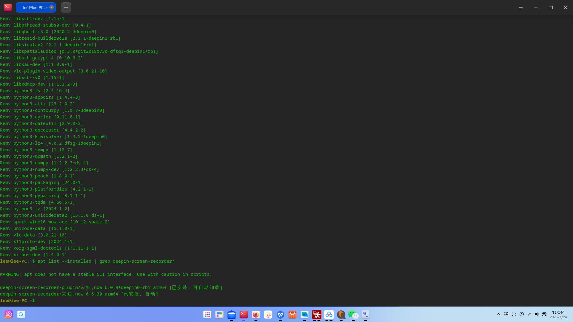Open the dark red wine-glass runner dock icon
The width and height of the screenshot is (573, 322).
point(317,314)
